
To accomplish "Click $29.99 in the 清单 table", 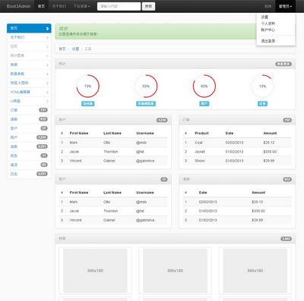I will (x=257, y=220).
